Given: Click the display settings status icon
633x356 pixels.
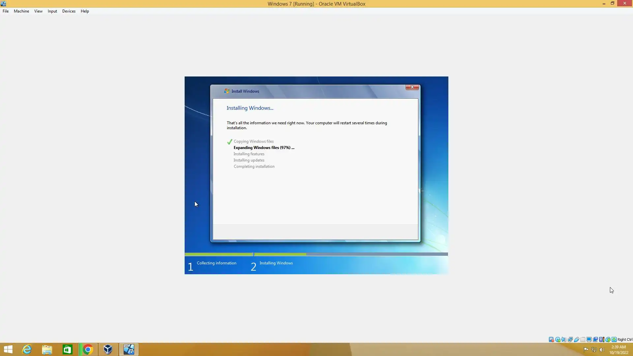Looking at the screenshot, I should 589,340.
